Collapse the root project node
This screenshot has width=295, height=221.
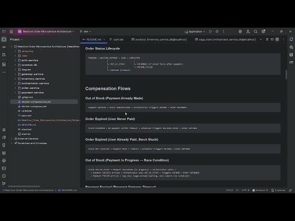pyautogui.click(x=12, y=47)
